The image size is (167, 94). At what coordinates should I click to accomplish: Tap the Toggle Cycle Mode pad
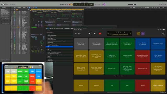pos(158,85)
